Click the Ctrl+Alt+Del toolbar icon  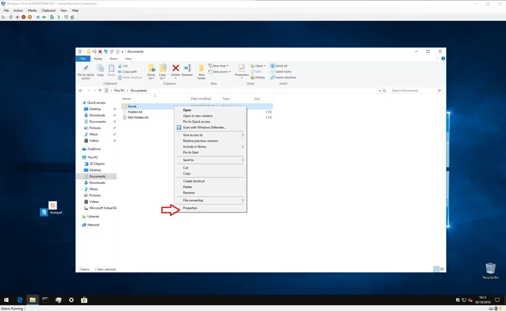(4, 17)
